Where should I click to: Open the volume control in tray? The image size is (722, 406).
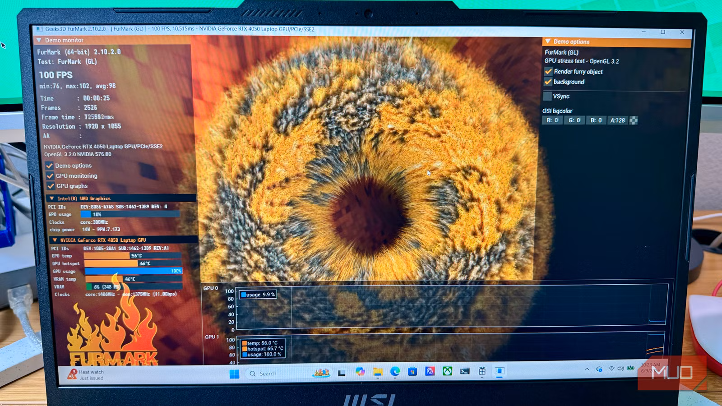click(620, 368)
